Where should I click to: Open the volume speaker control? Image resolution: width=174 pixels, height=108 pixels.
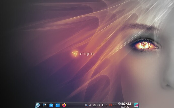tap(98, 105)
